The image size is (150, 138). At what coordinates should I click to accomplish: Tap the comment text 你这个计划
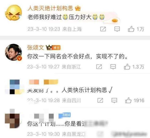41,124
